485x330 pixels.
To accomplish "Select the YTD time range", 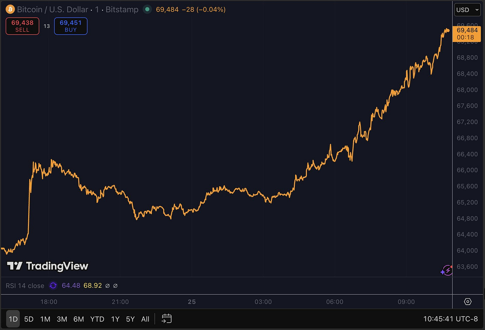I will point(97,319).
